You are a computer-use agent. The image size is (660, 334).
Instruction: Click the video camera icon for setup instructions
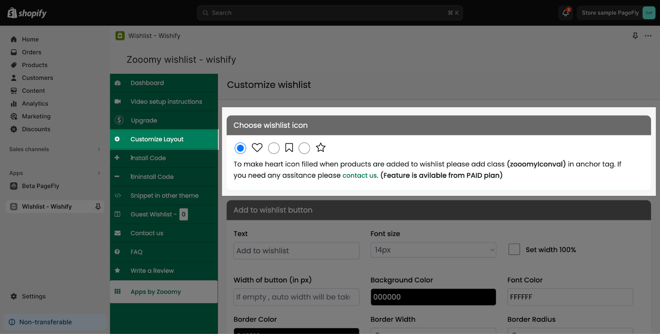pyautogui.click(x=118, y=101)
